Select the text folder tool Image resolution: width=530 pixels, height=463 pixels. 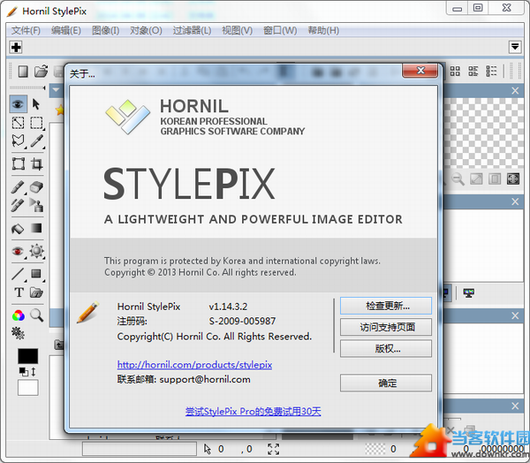coord(36,292)
